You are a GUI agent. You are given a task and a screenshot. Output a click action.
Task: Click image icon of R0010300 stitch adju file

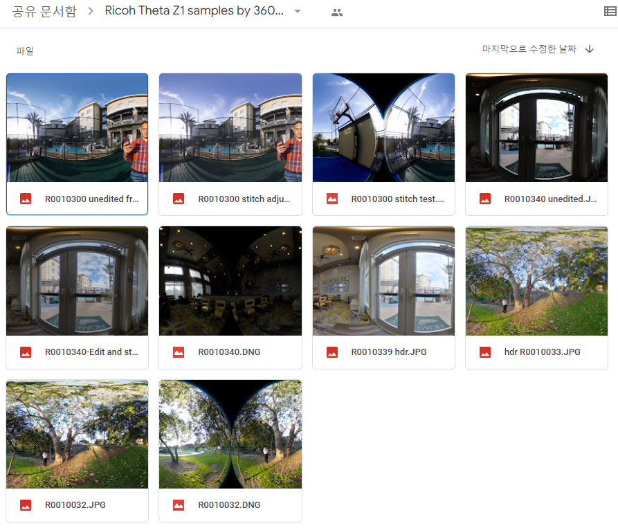tap(179, 199)
